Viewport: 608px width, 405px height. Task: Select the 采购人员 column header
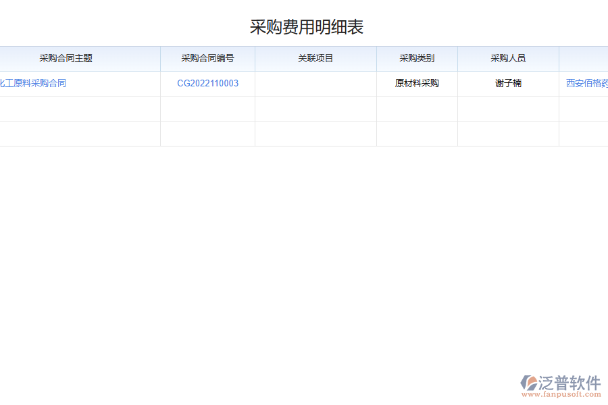tap(508, 58)
